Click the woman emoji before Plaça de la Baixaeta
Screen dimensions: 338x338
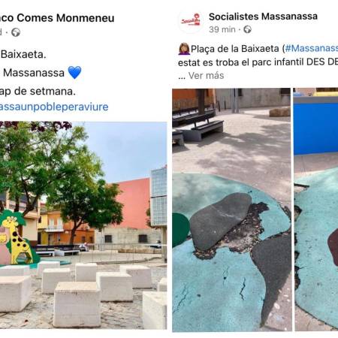184,49
